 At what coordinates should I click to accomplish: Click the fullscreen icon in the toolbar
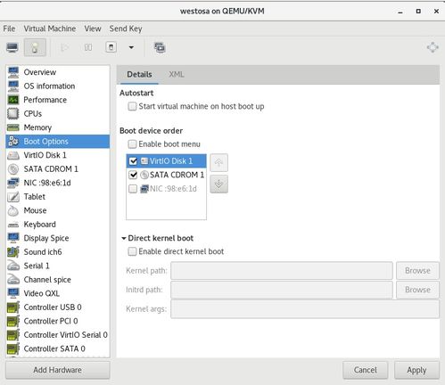point(433,47)
